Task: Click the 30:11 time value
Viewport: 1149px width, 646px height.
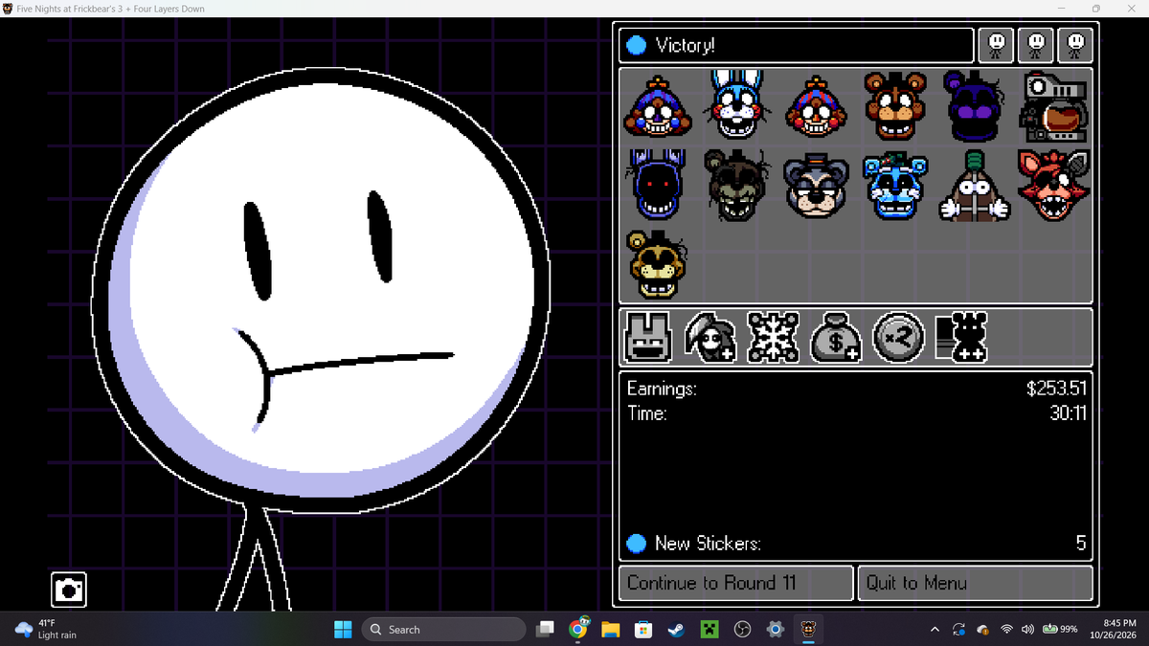Action: point(1069,413)
